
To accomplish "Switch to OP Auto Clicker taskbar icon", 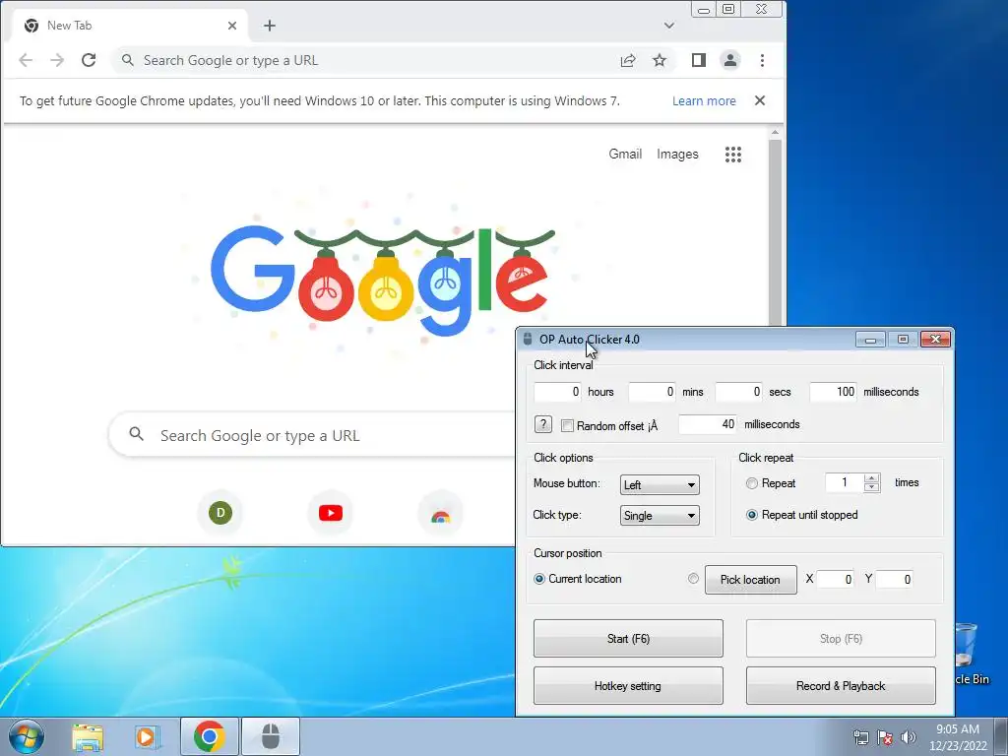I will click(x=271, y=736).
